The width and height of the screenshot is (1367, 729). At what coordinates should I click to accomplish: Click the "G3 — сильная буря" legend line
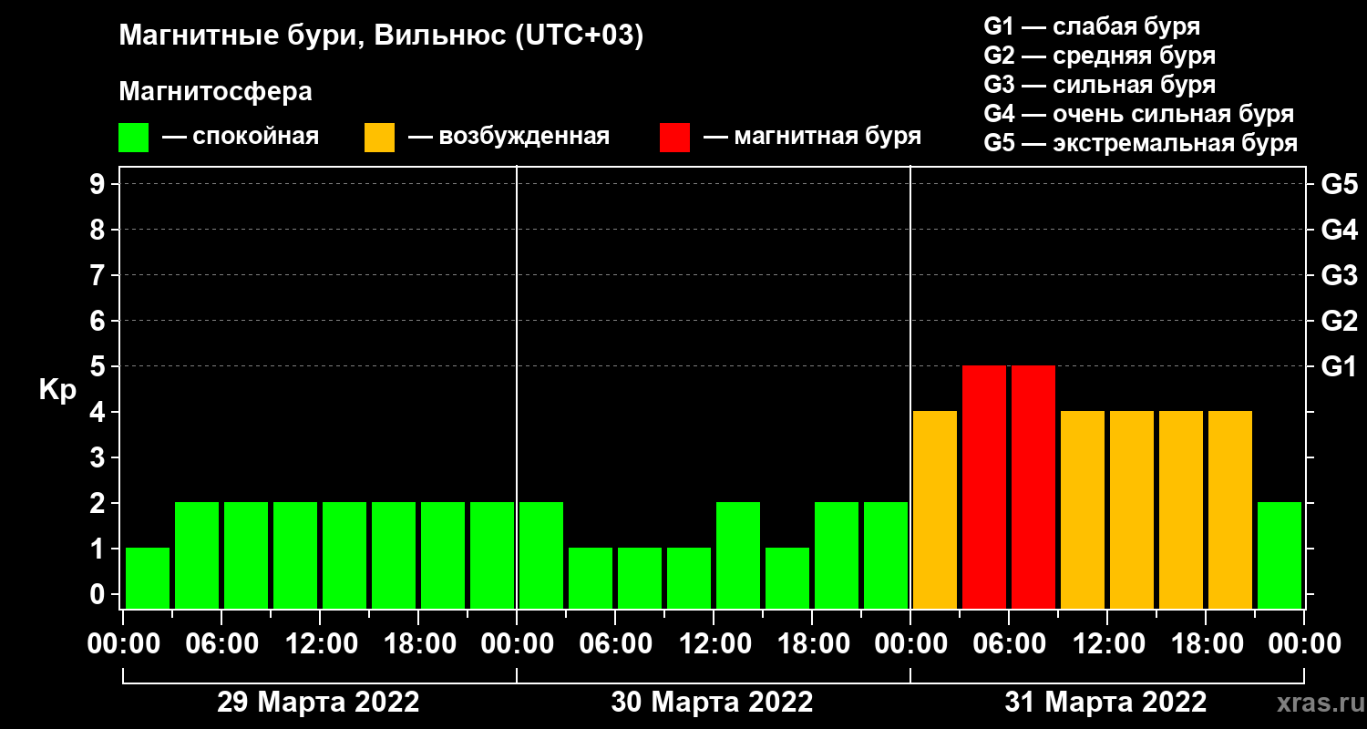click(1100, 85)
